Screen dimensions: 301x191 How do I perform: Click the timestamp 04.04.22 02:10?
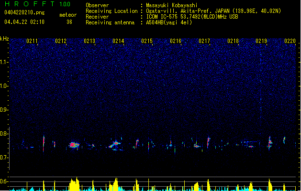[24, 22]
